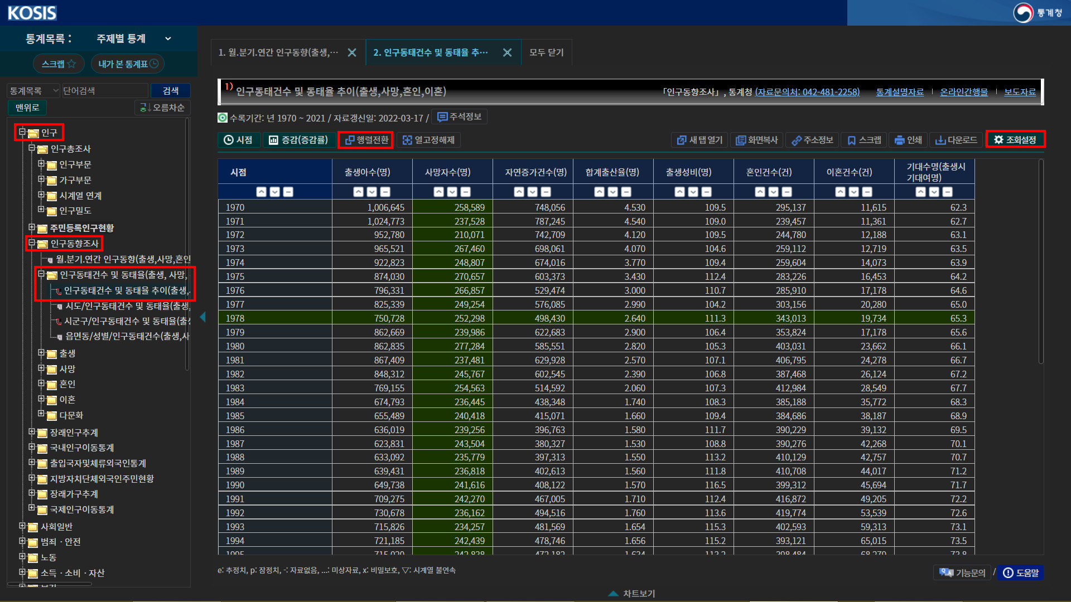The image size is (1071, 602).
Task: Open the 통계설명자료 link
Action: tap(899, 92)
